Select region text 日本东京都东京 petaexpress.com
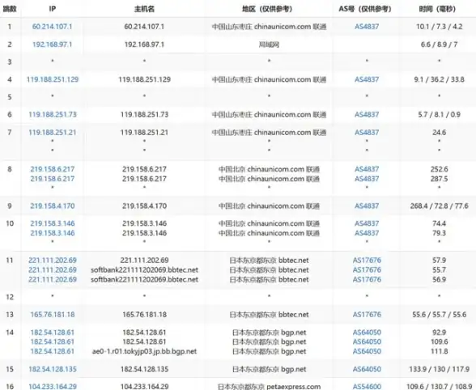Screen dimensions: 476x390 pos(270,387)
